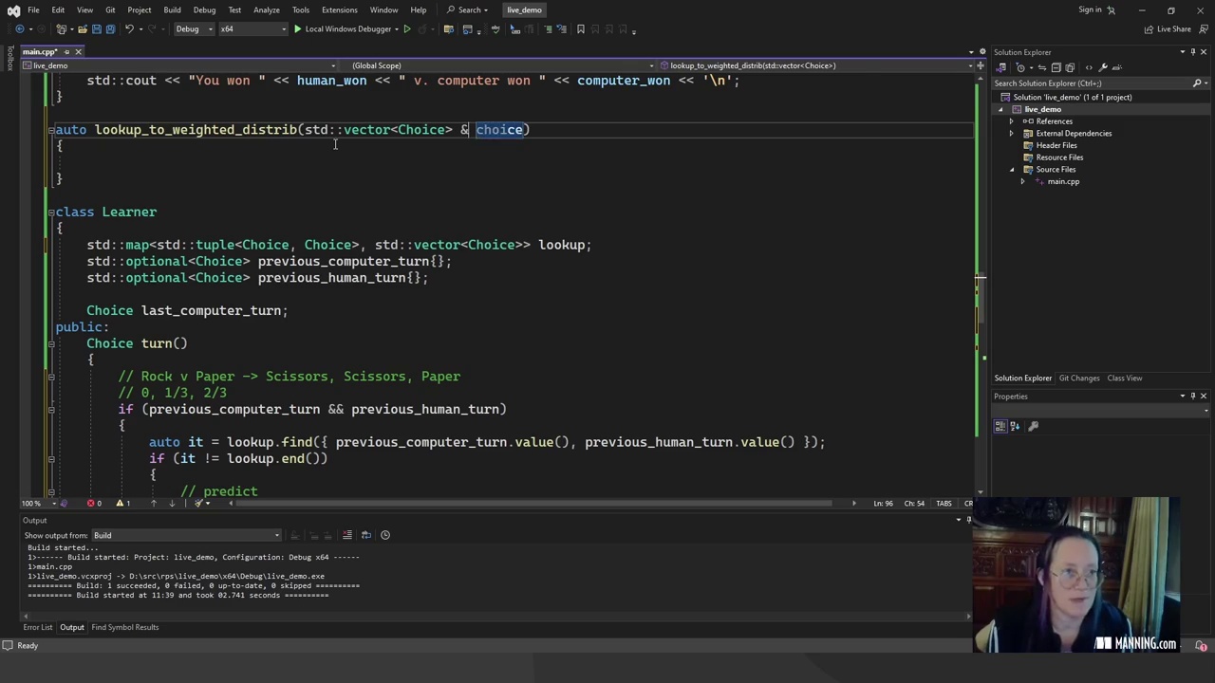Viewport: 1215px width, 683px height.
Task: Click the Solution Explorer search magnifier icon
Action: coord(1197,83)
